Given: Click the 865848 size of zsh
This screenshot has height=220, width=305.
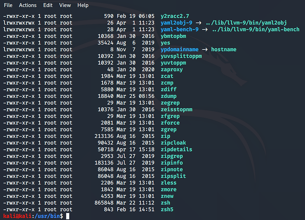Looking at the screenshot, I should [x=104, y=203].
